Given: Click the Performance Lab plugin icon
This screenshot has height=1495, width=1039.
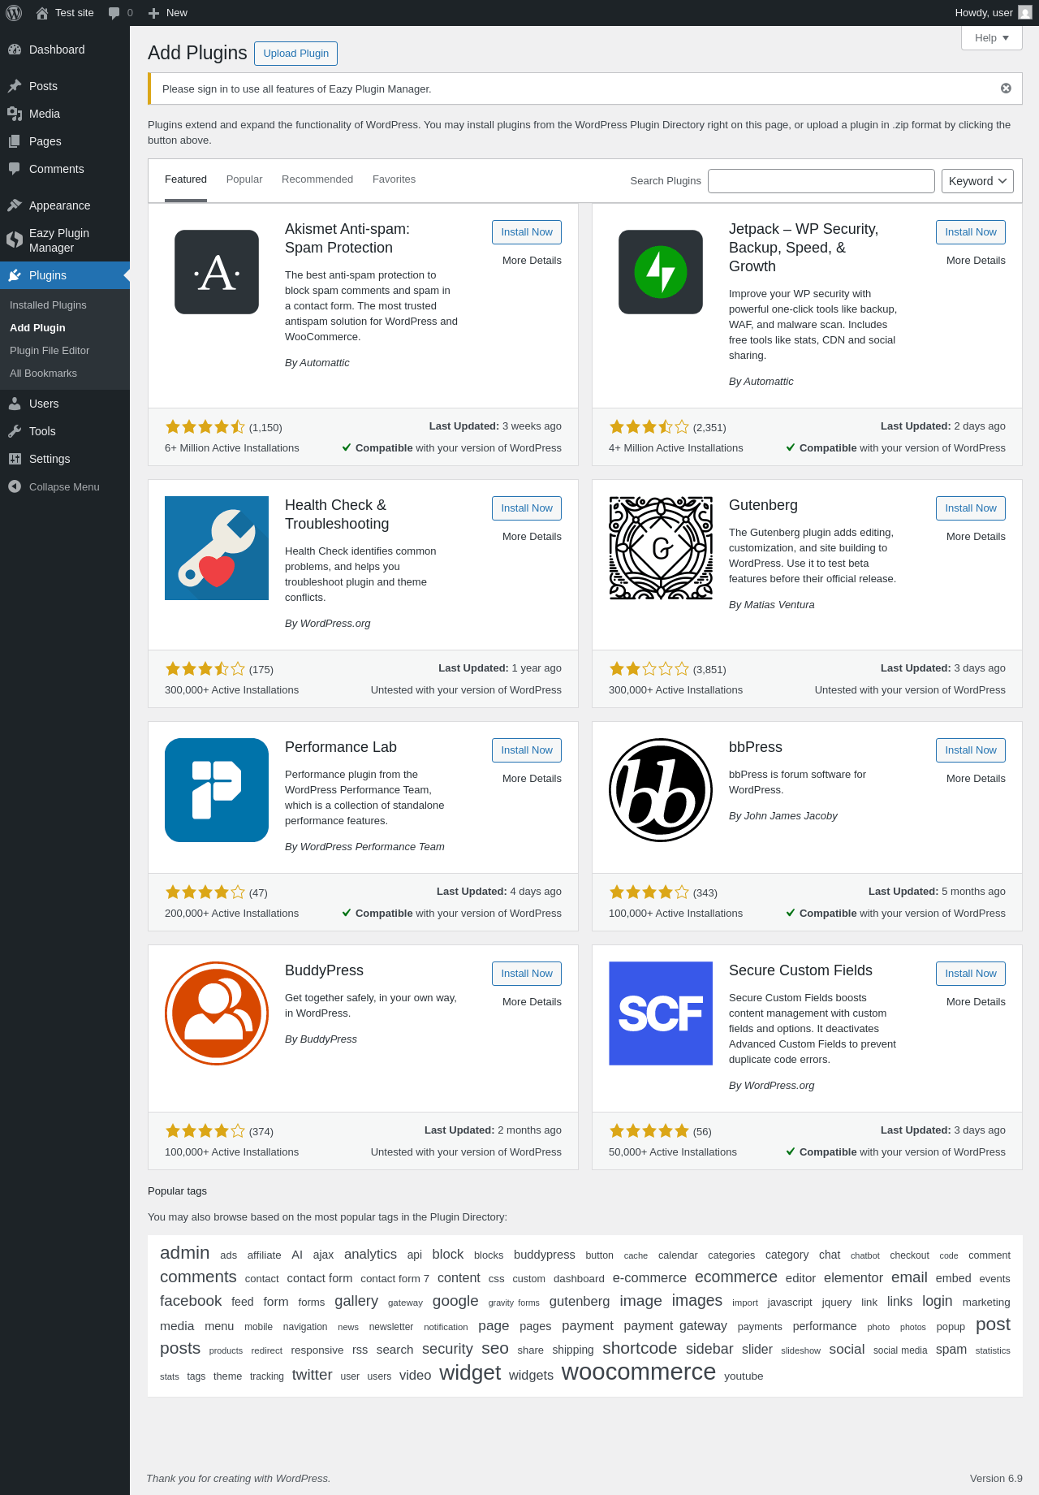Looking at the screenshot, I should (217, 790).
